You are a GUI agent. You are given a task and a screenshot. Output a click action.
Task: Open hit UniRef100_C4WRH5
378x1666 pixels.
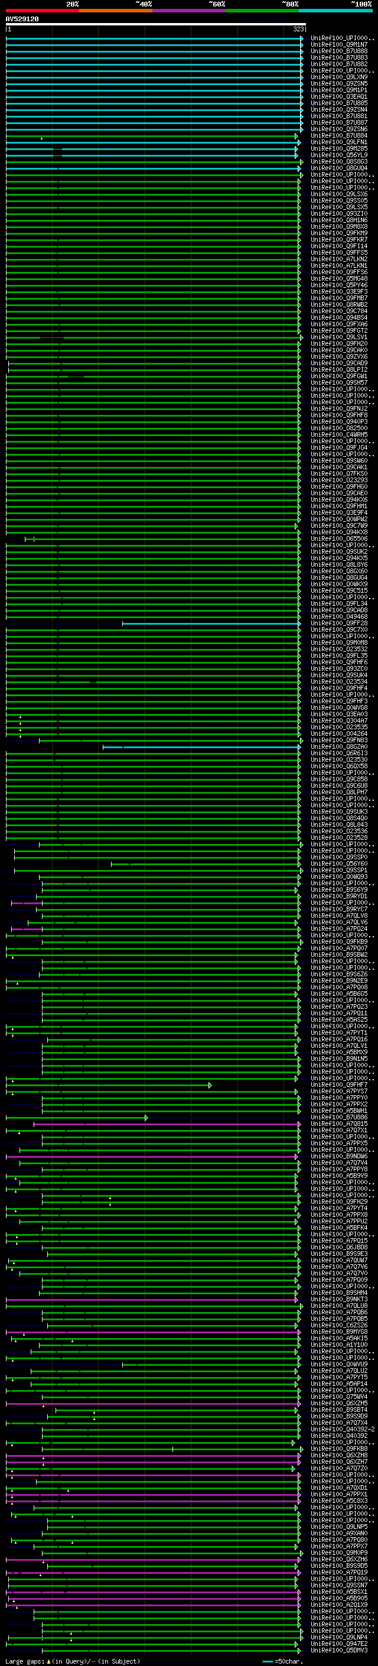[x=339, y=434]
